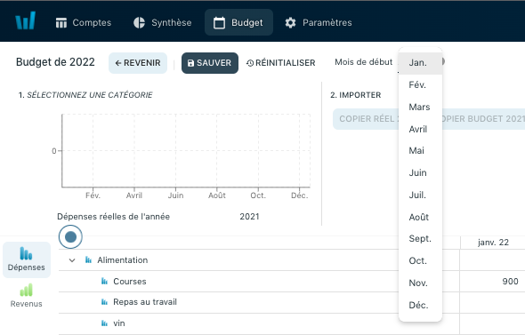Click the janv. 22 column header
The width and height of the screenshot is (525, 335).
[x=493, y=243]
